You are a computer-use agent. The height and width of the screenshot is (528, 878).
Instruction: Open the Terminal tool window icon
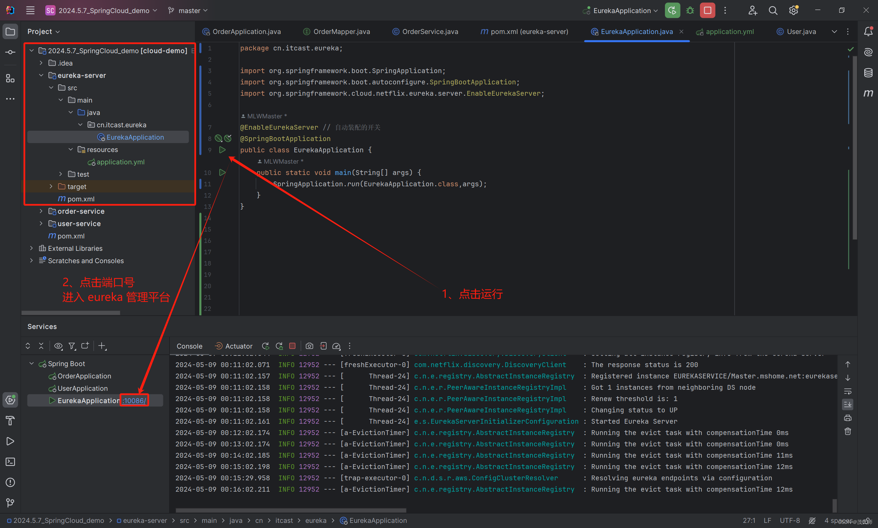10,462
